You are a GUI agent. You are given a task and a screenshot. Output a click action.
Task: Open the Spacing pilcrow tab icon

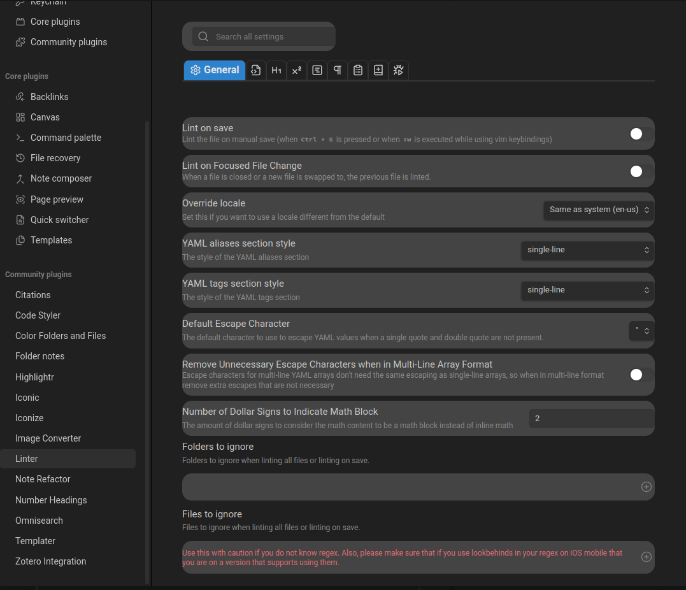click(x=338, y=70)
